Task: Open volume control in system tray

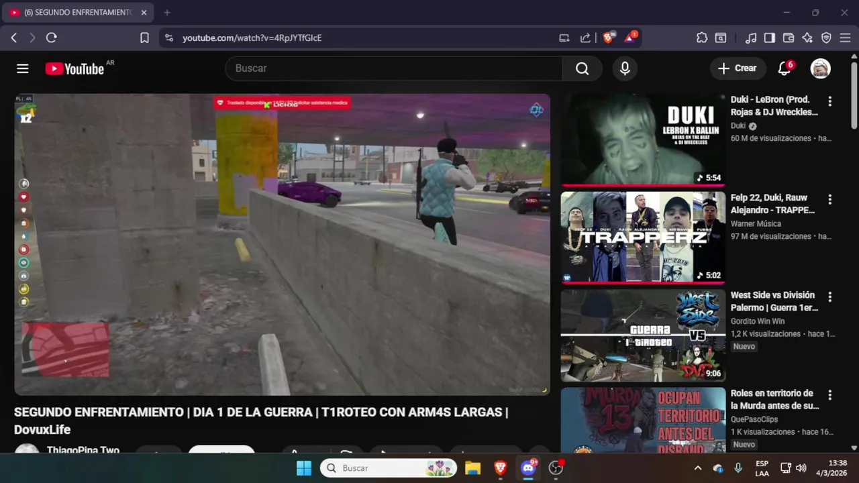Action: coord(801,468)
